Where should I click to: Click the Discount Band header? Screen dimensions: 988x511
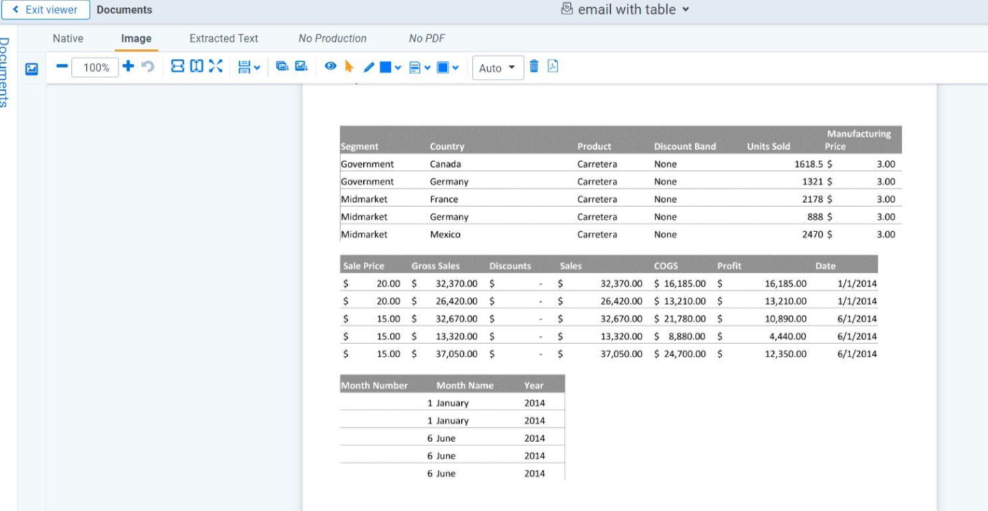coord(685,146)
